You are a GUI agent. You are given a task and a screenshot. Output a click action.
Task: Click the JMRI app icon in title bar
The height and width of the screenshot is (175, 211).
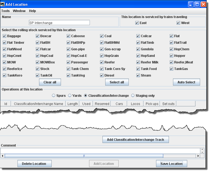coord(3,4)
